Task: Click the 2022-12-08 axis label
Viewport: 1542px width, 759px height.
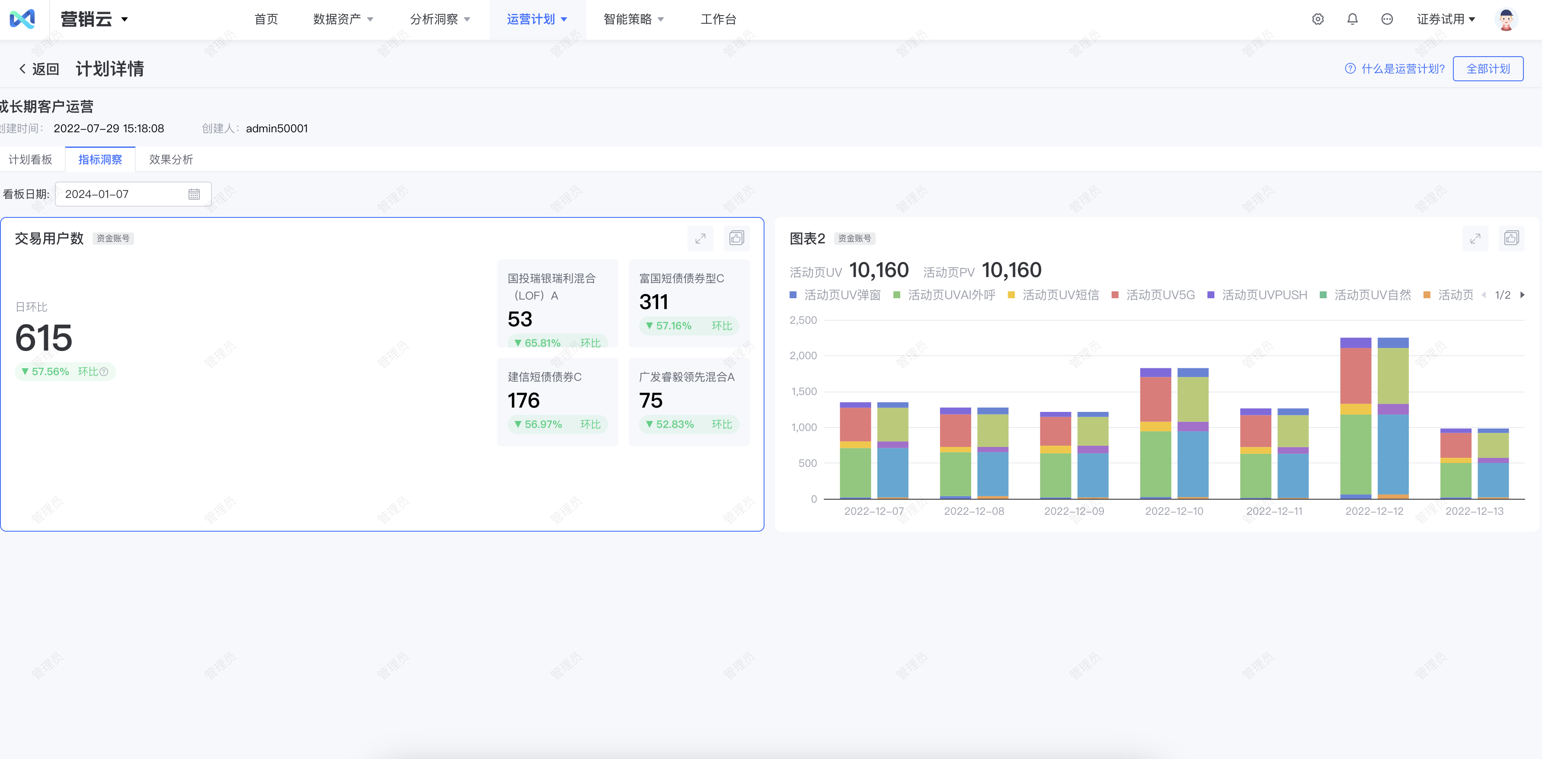Action: coord(974,510)
